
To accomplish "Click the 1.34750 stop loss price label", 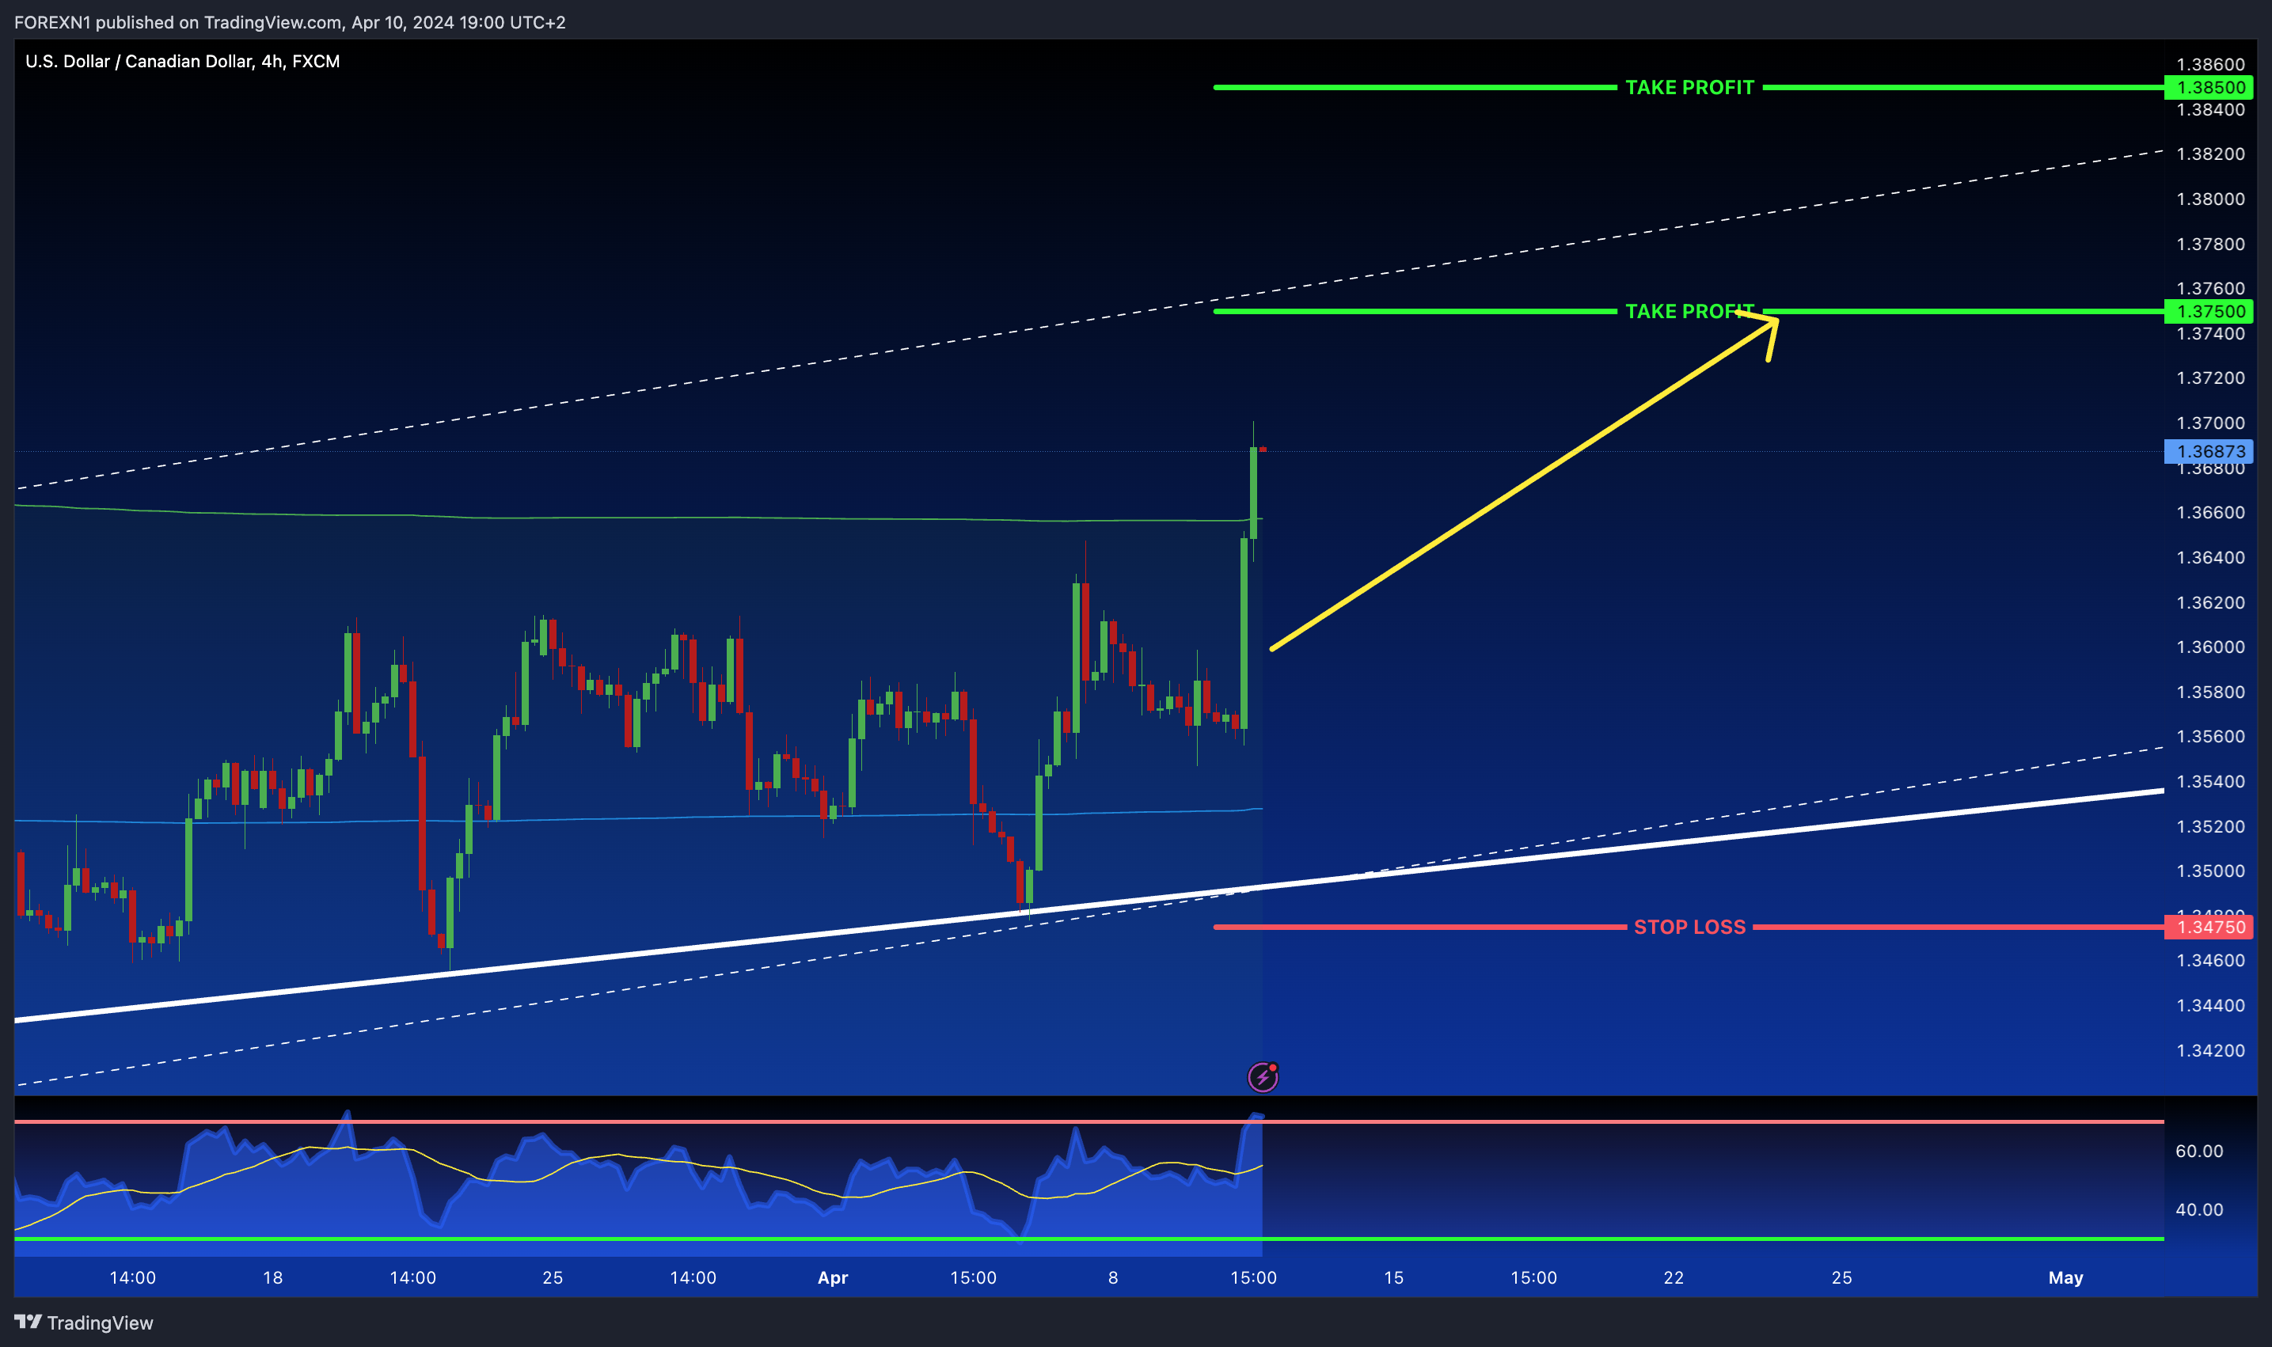I will (2210, 927).
